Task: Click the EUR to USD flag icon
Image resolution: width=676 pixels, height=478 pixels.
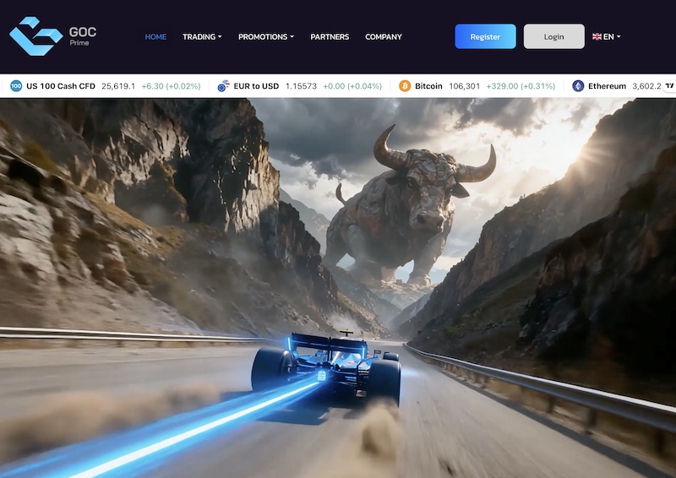Action: click(223, 86)
